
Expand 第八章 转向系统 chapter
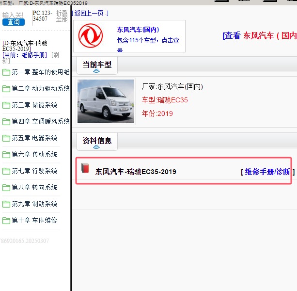34,188
